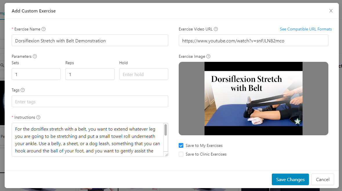Close the Add Custom Exercise dialog
This screenshot has height=191, width=342.
[331, 11]
